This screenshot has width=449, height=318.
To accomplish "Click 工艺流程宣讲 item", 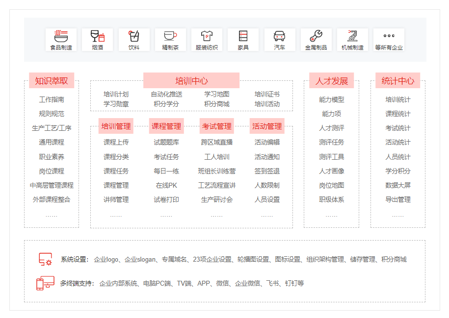I will 217,185.
